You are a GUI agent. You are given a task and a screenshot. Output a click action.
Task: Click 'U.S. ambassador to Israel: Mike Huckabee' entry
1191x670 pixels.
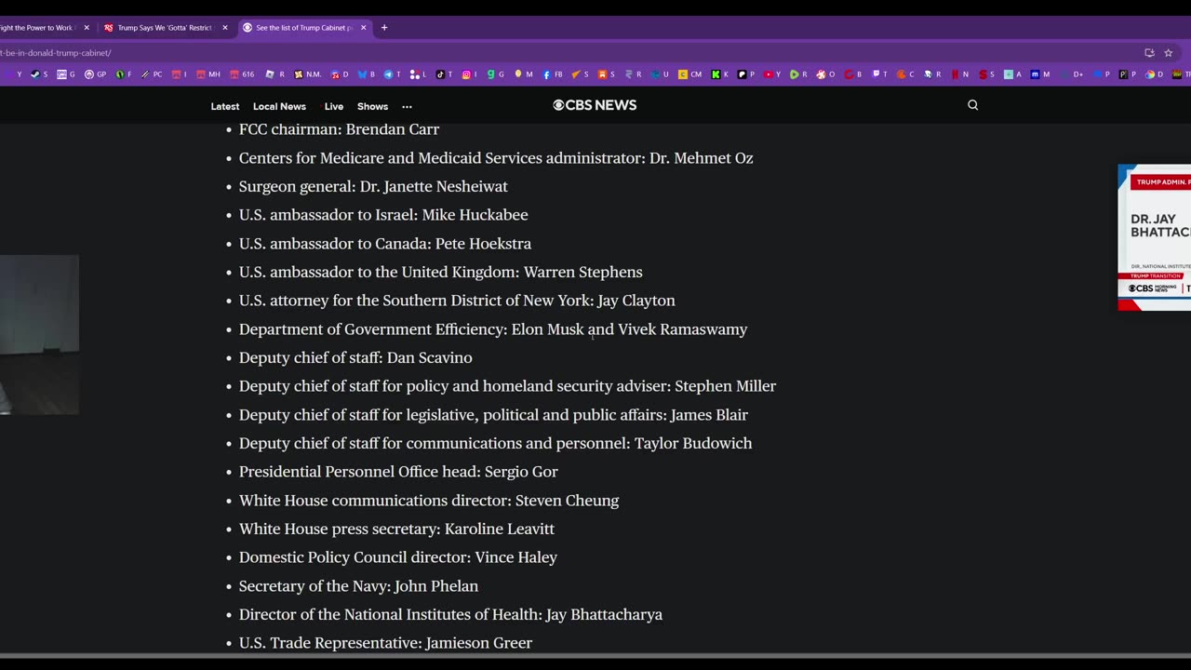coord(383,215)
